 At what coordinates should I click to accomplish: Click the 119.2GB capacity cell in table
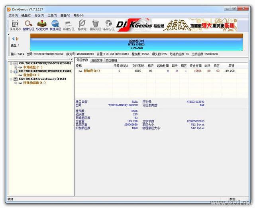tap(229, 71)
